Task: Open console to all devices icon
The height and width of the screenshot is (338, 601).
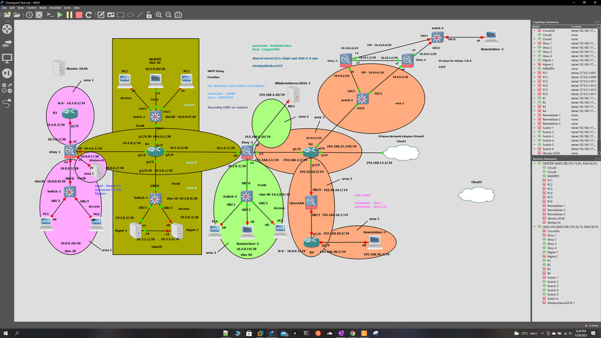Action: coord(50,14)
